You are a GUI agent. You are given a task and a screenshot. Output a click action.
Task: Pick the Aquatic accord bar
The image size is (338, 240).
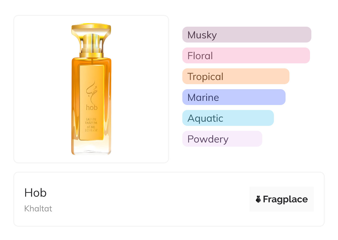[228, 118]
